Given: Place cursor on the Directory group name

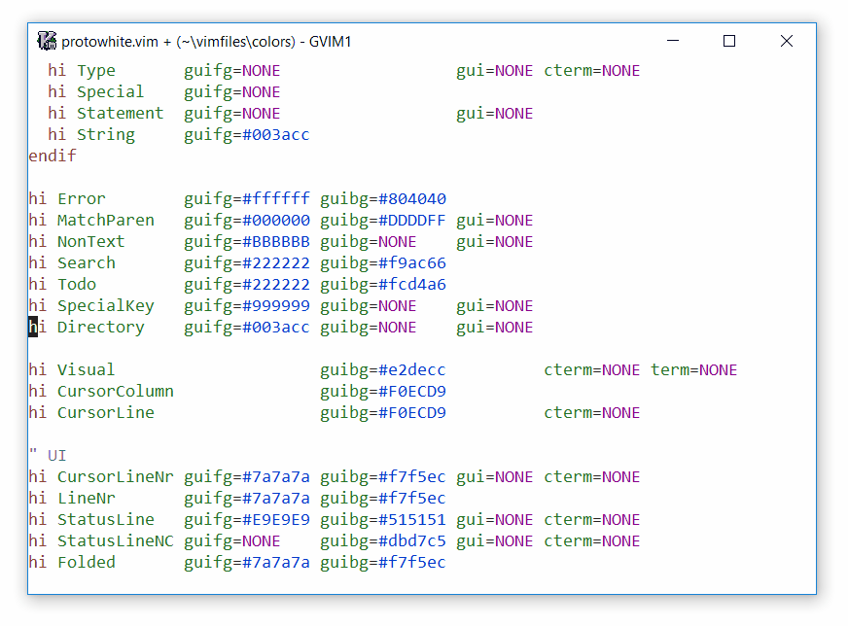Looking at the screenshot, I should click(x=100, y=327).
